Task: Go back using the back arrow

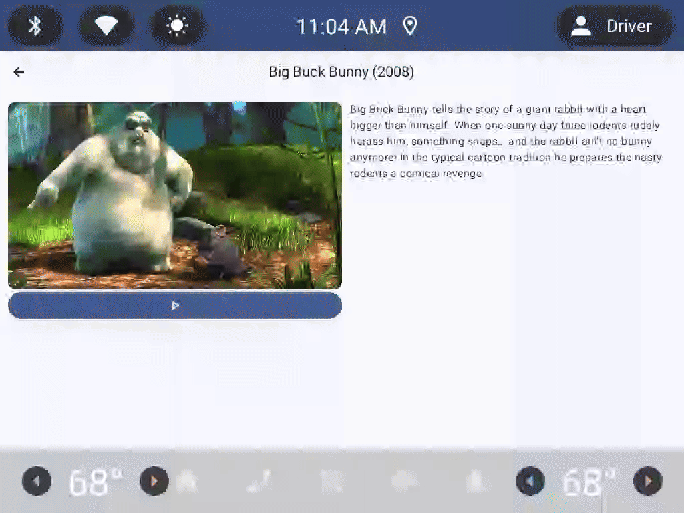Action: pos(18,72)
